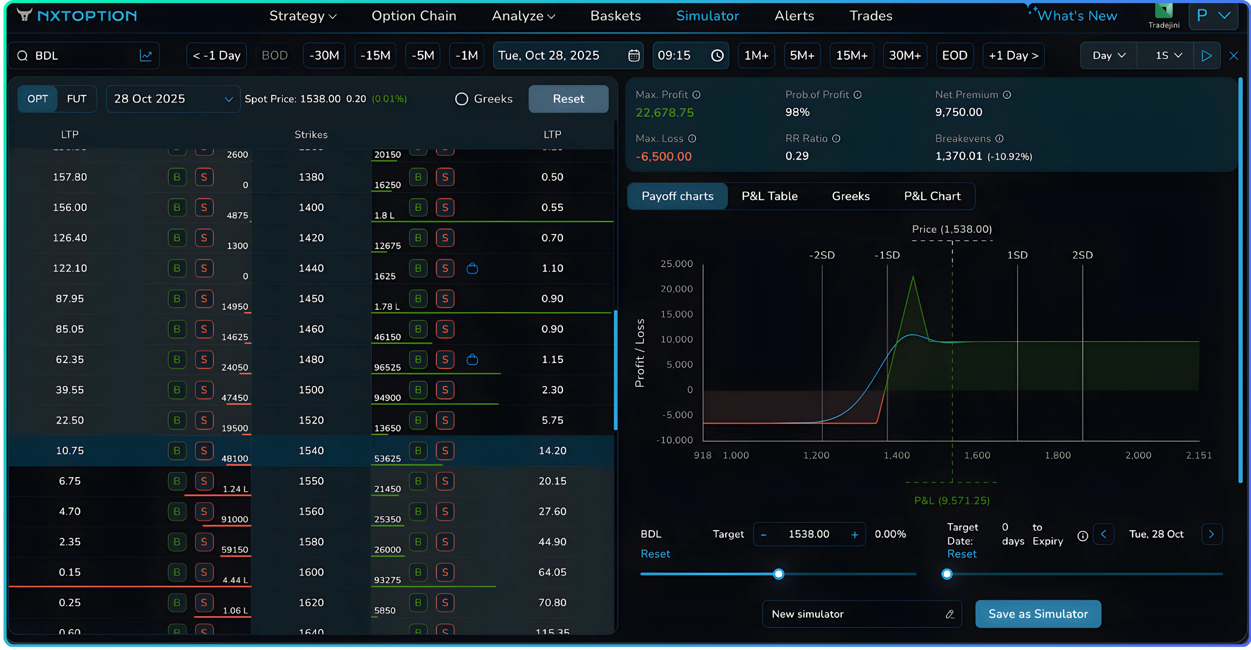Open the calendar date picker icon
The height and width of the screenshot is (650, 1251).
coord(633,55)
